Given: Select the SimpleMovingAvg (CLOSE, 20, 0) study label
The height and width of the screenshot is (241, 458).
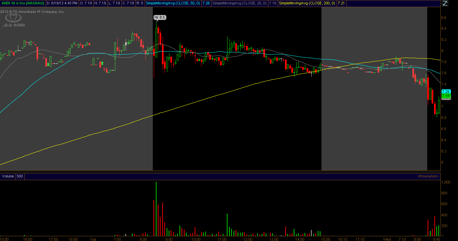Looking at the screenshot, I should [x=239, y=3].
